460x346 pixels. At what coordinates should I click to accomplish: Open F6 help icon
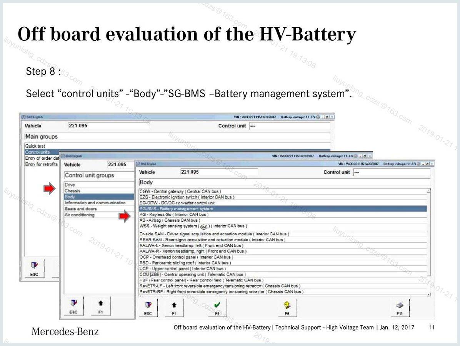click(x=287, y=308)
